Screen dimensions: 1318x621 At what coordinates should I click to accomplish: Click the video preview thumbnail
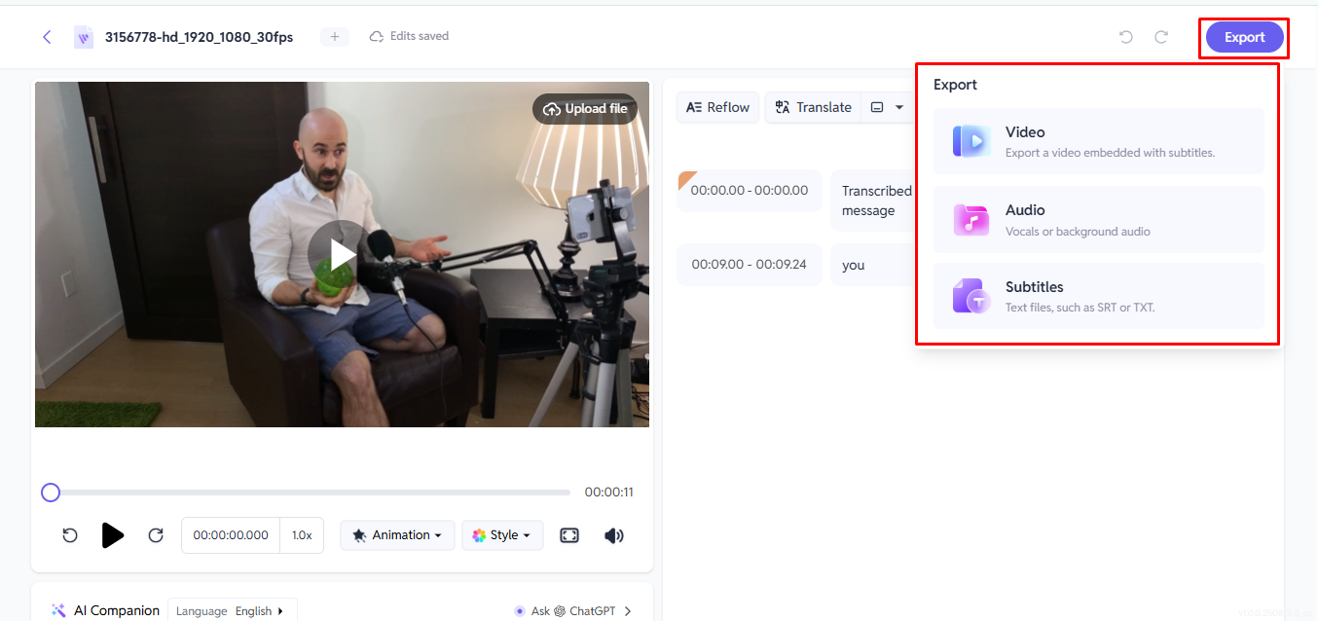pyautogui.click(x=342, y=254)
